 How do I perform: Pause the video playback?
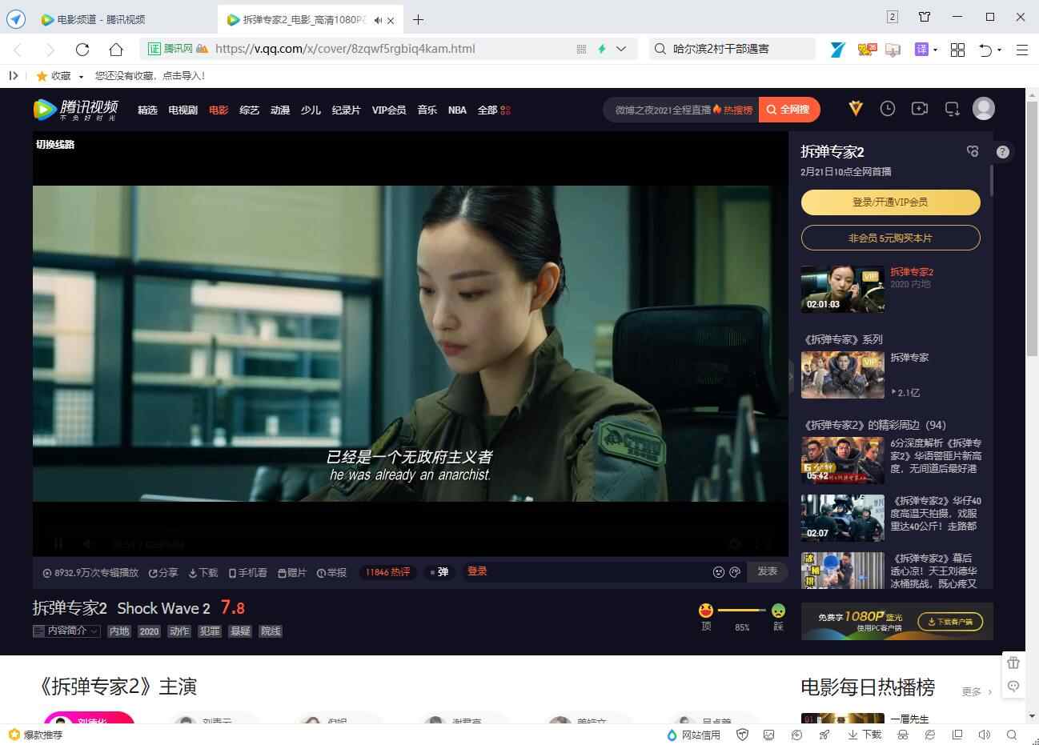58,543
